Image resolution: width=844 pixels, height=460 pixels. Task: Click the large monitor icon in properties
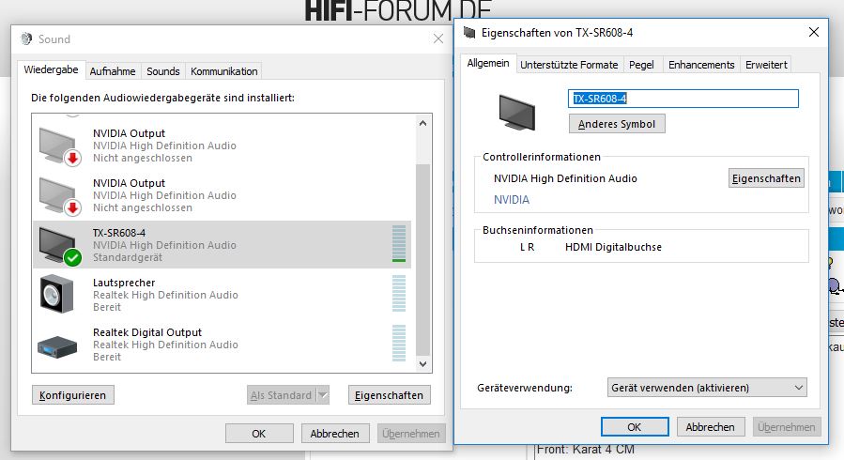516,113
